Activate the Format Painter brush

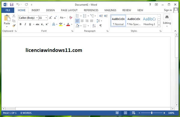(x=14, y=26)
